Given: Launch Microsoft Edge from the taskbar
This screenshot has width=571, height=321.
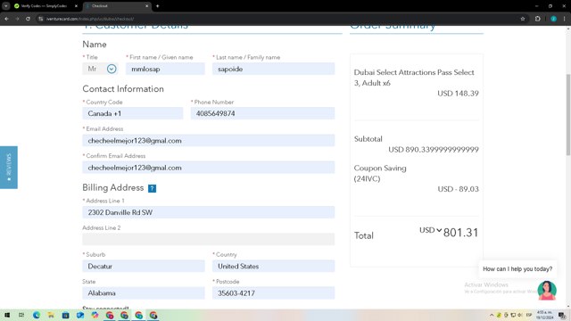Looking at the screenshot, I should click(x=37, y=315).
